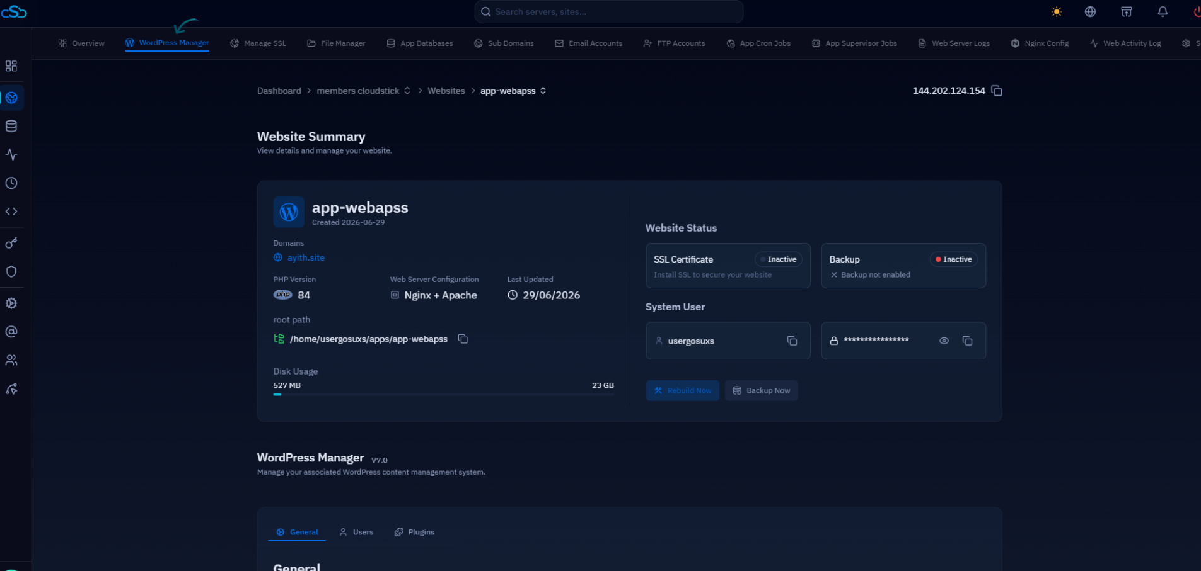Open the curved-path cursor icon in sidebar
1201x571 pixels.
pos(11,390)
